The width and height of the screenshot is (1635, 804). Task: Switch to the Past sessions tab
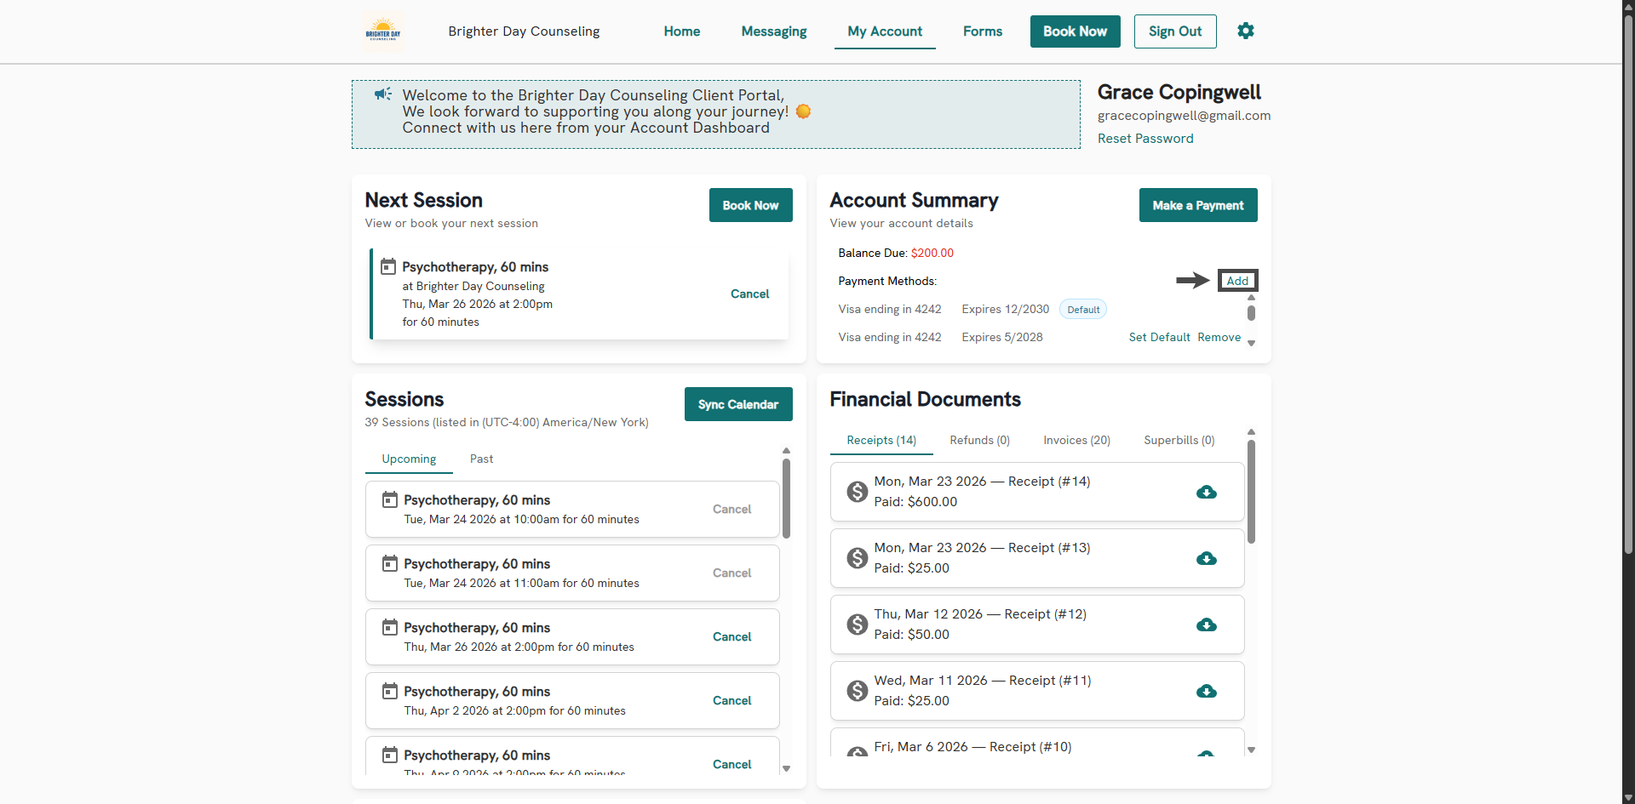[481, 459]
